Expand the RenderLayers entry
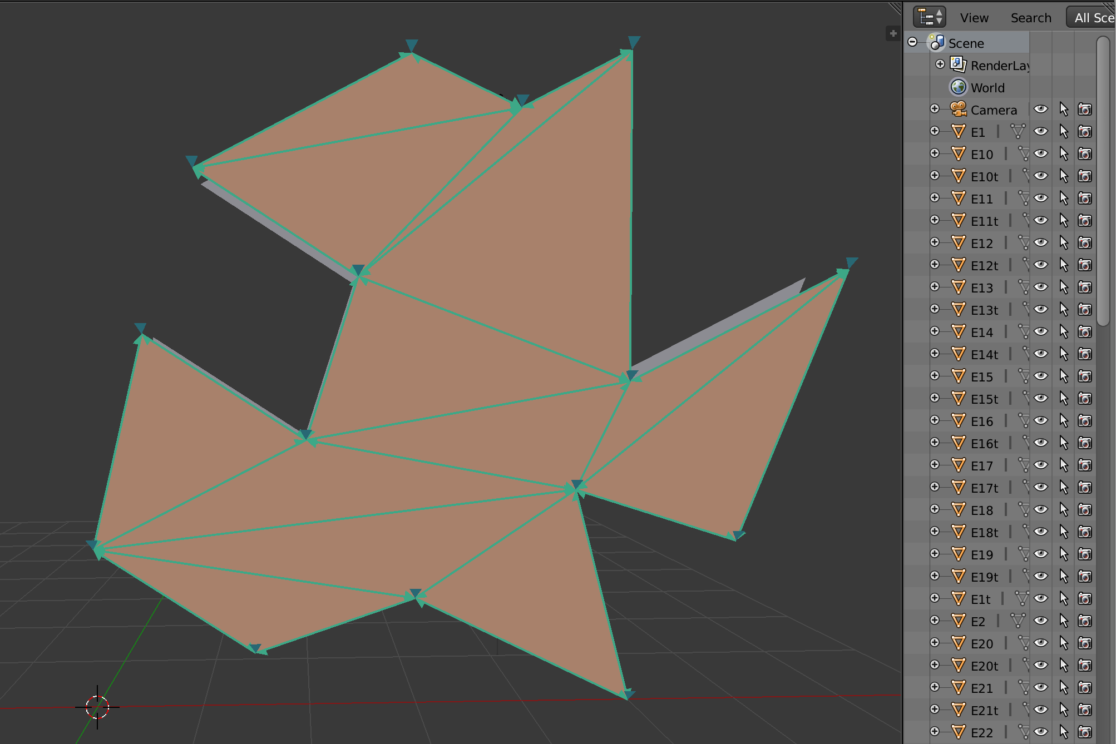 tap(940, 64)
